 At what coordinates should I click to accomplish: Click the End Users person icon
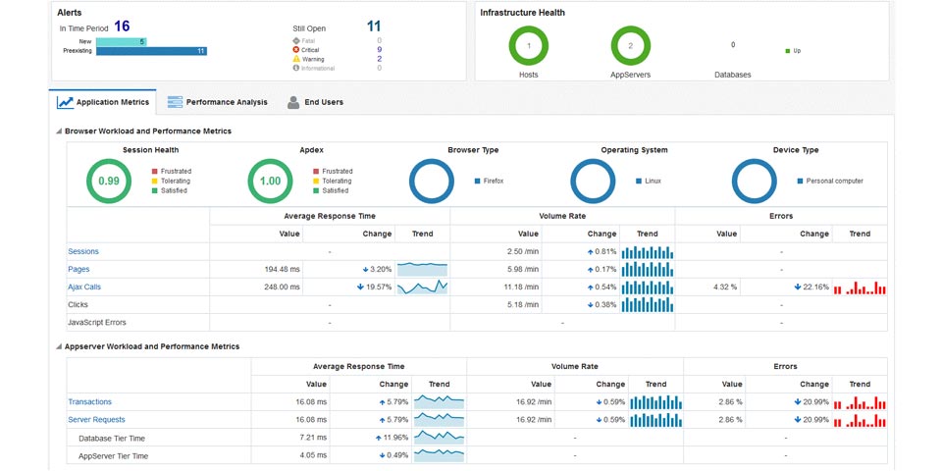pyautogui.click(x=293, y=102)
